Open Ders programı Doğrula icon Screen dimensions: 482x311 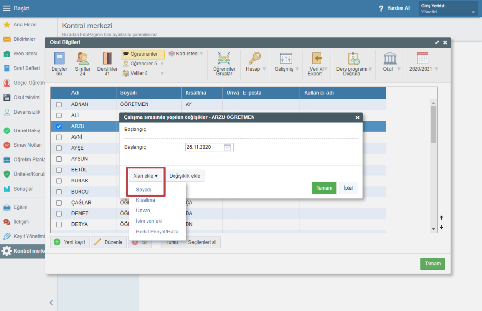[353, 58]
